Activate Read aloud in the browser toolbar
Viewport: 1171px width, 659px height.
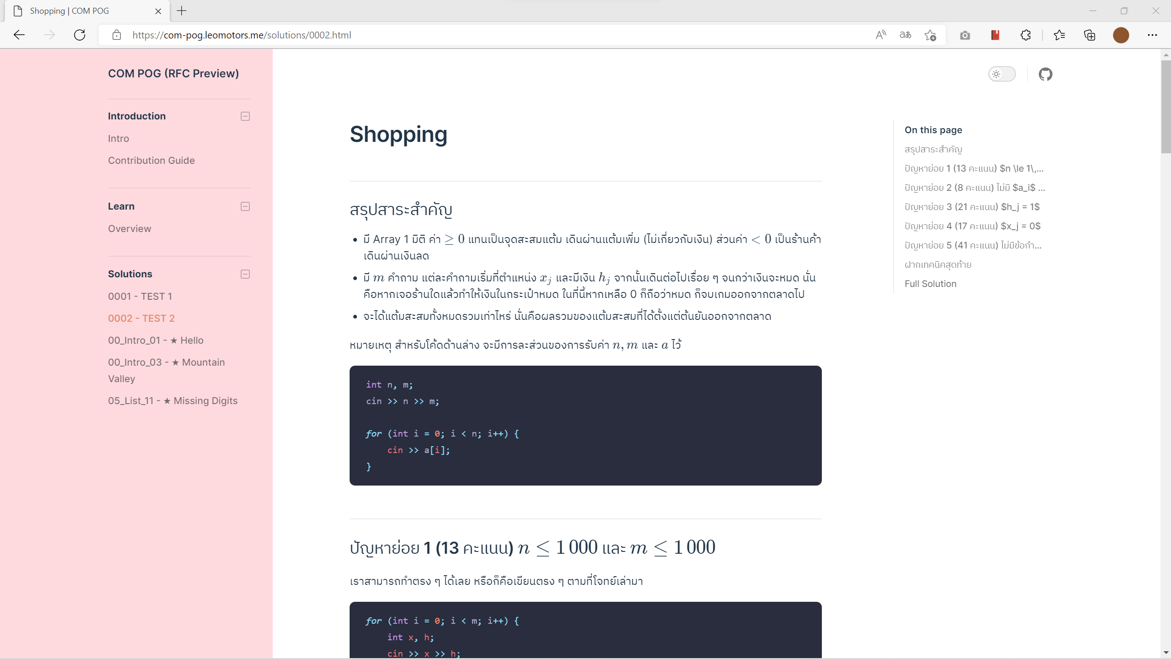coord(880,35)
